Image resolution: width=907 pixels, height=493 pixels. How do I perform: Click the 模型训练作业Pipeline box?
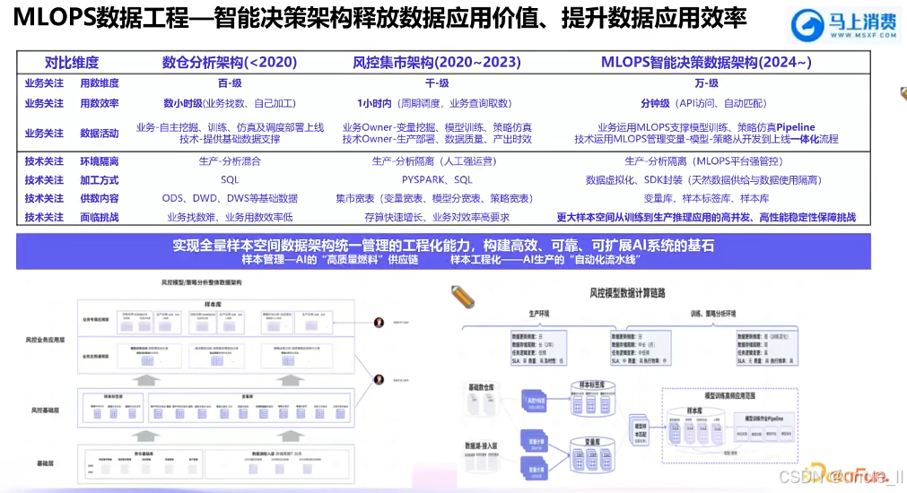click(763, 428)
